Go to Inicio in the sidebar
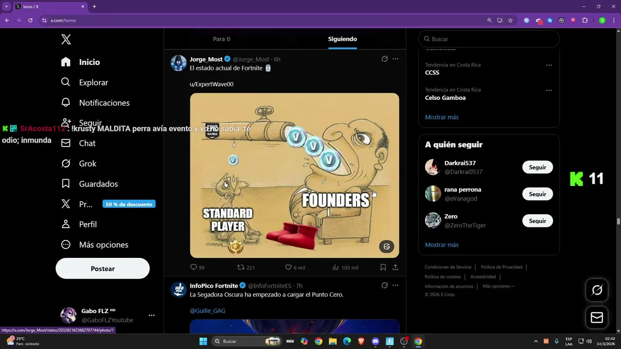This screenshot has width=621, height=349. (x=81, y=62)
